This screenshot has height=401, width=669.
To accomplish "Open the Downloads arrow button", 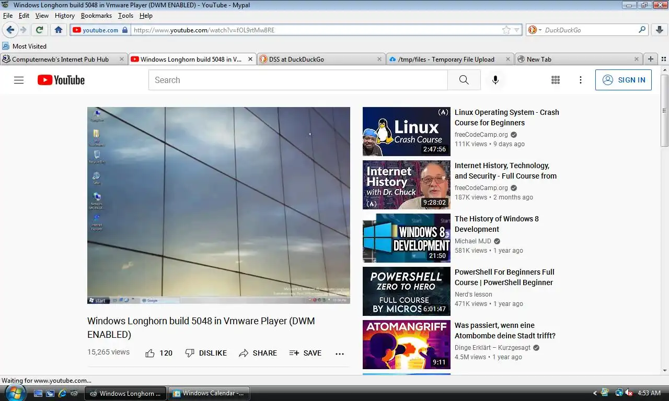I will [660, 30].
